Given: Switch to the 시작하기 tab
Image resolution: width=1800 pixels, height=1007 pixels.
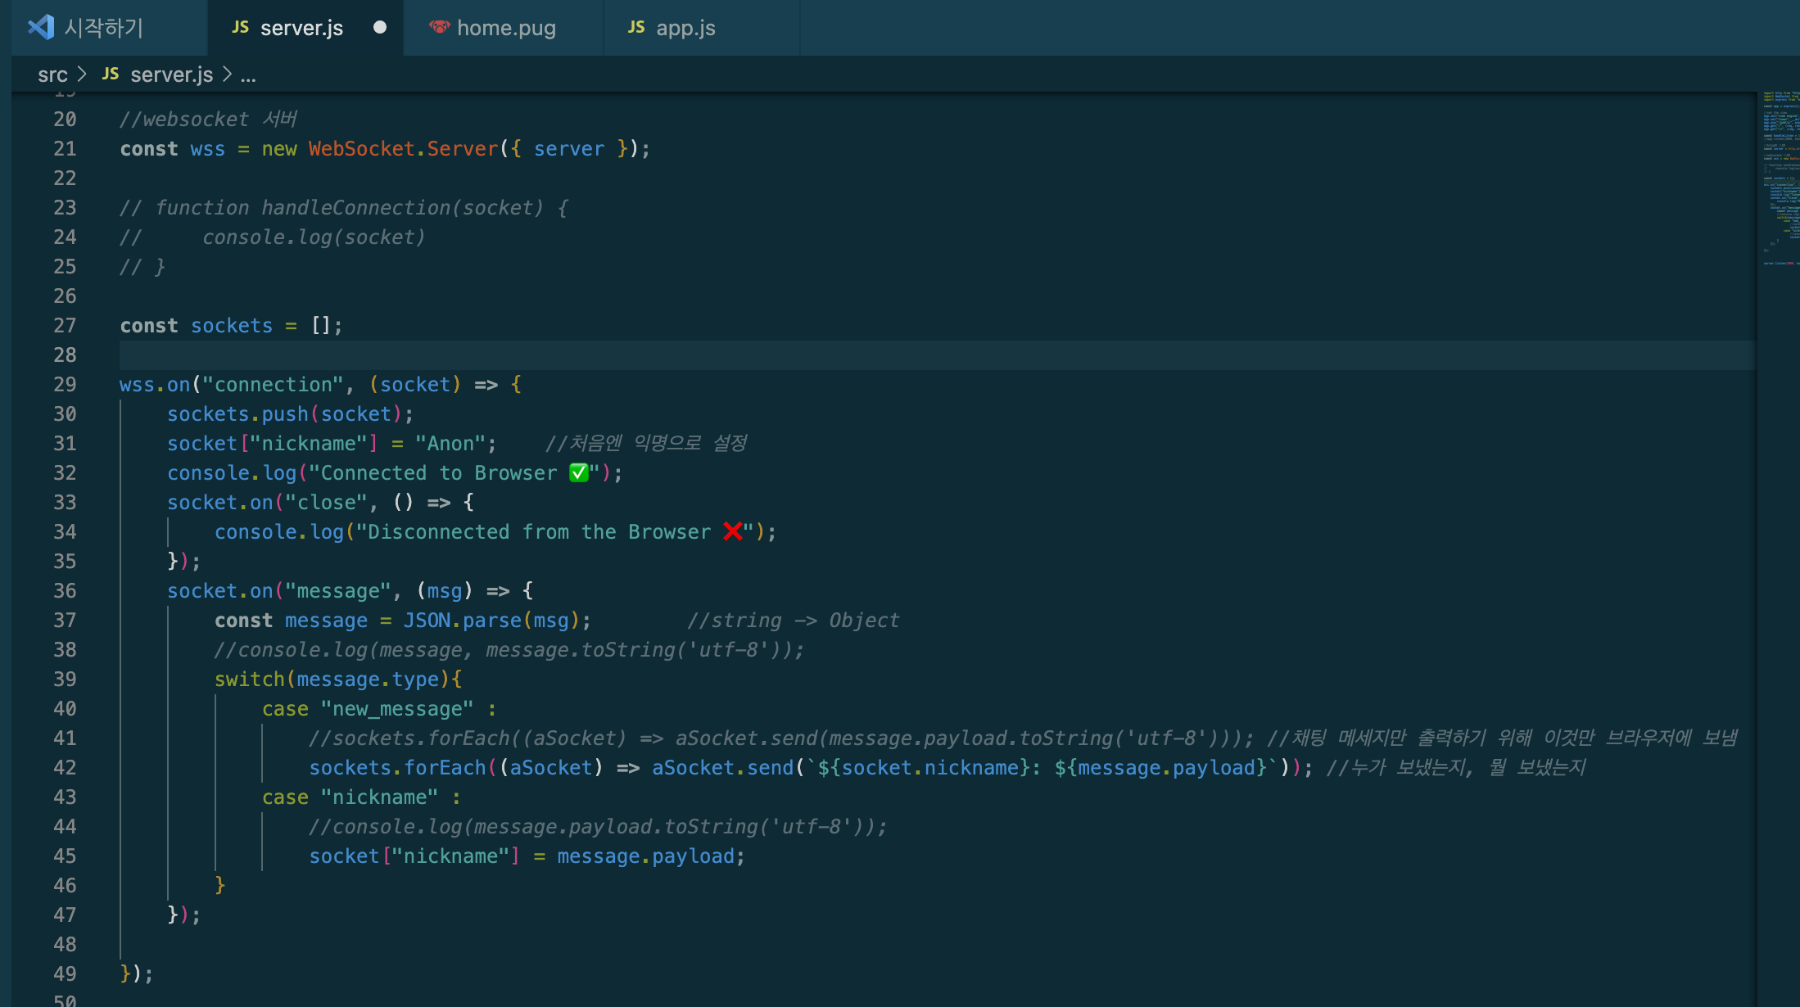Looking at the screenshot, I should [x=103, y=28].
